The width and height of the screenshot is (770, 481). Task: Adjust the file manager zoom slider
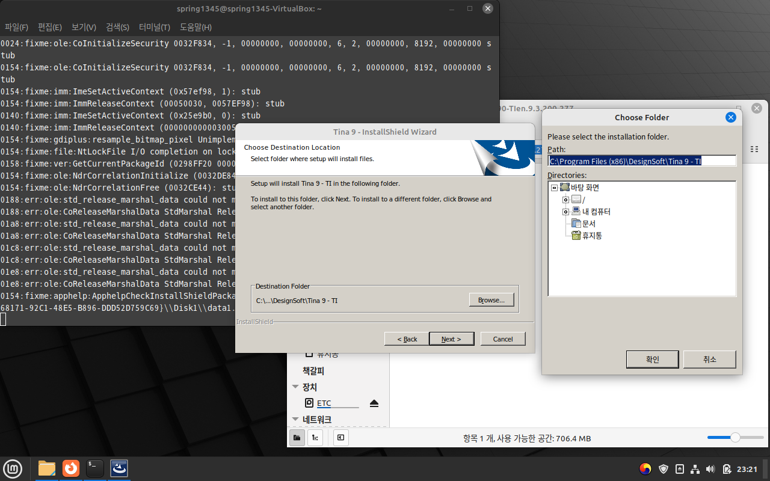(735, 438)
